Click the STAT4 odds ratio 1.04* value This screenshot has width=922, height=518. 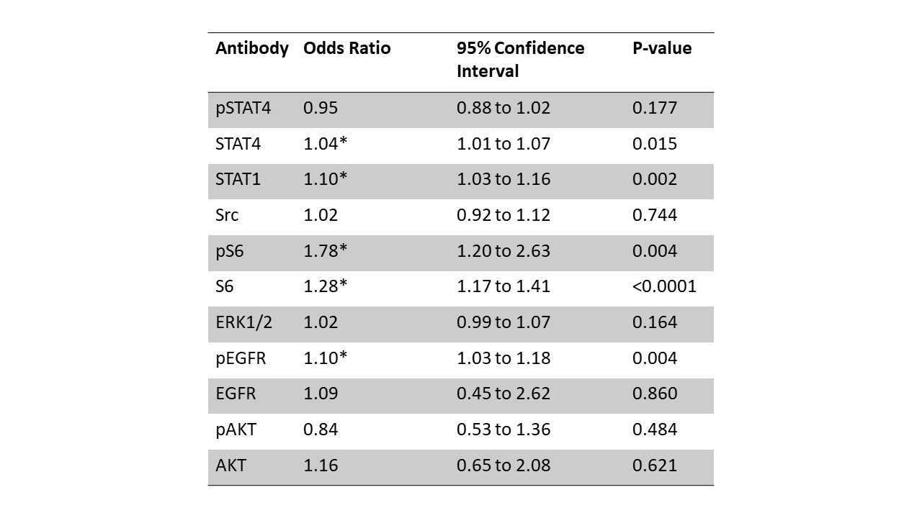click(325, 144)
